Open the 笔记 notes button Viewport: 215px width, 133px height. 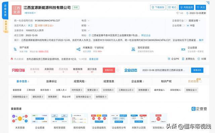pyautogui.click(x=172, y=7)
